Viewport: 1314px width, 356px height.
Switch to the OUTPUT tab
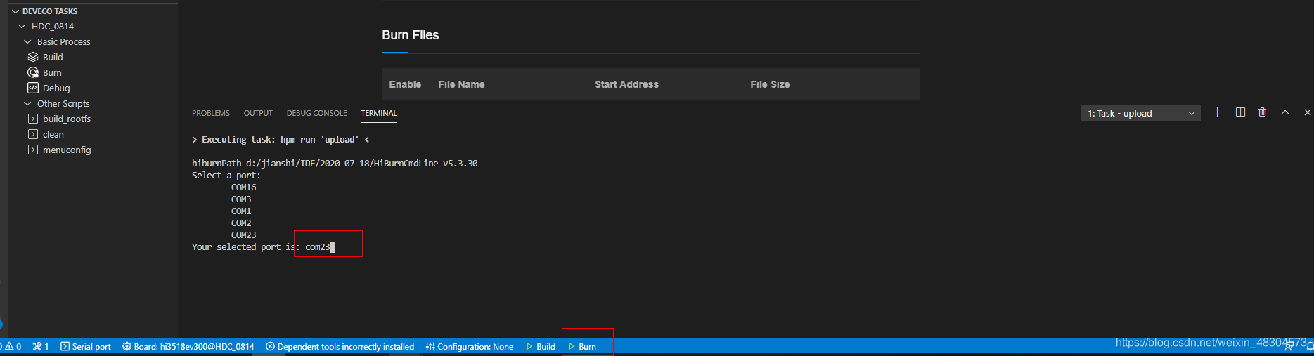[258, 113]
